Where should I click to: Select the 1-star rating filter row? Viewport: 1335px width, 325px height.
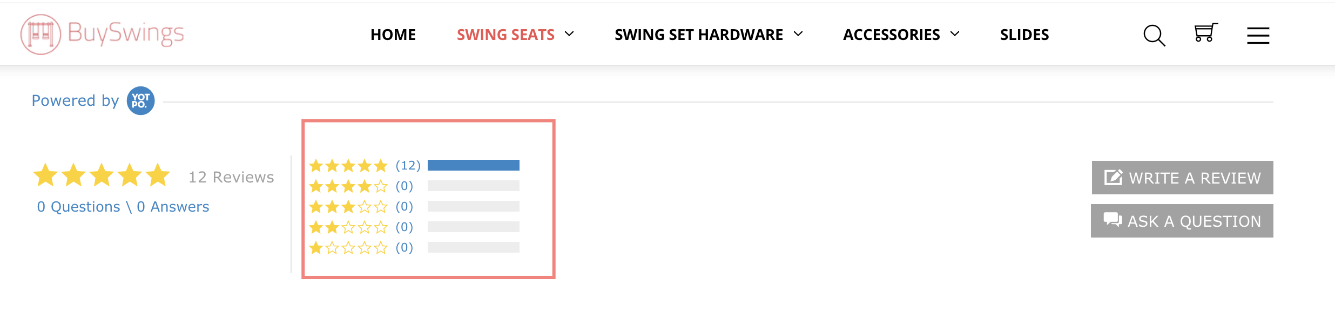pos(348,247)
